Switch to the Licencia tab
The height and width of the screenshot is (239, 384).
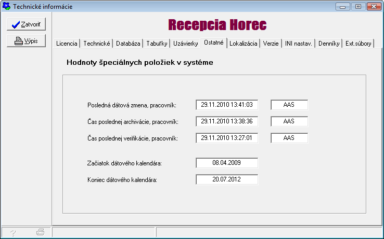tap(67, 44)
